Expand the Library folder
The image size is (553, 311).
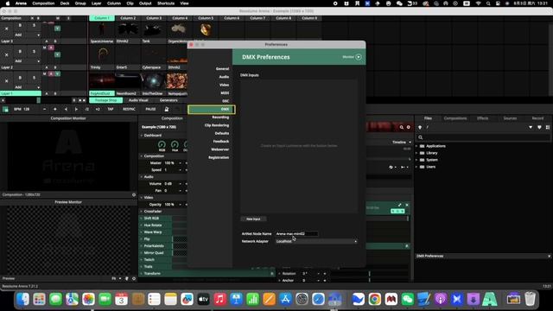[x=416, y=153]
